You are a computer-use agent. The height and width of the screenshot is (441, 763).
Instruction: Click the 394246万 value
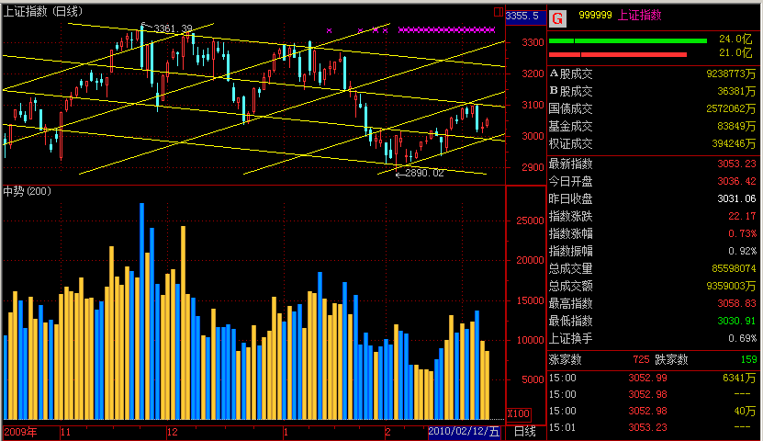pos(734,143)
